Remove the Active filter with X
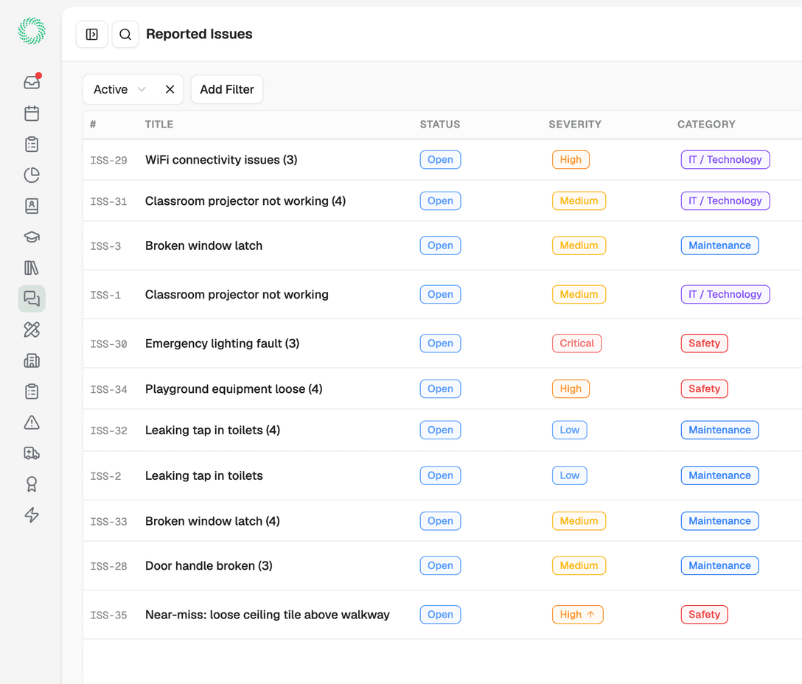 [x=170, y=89]
